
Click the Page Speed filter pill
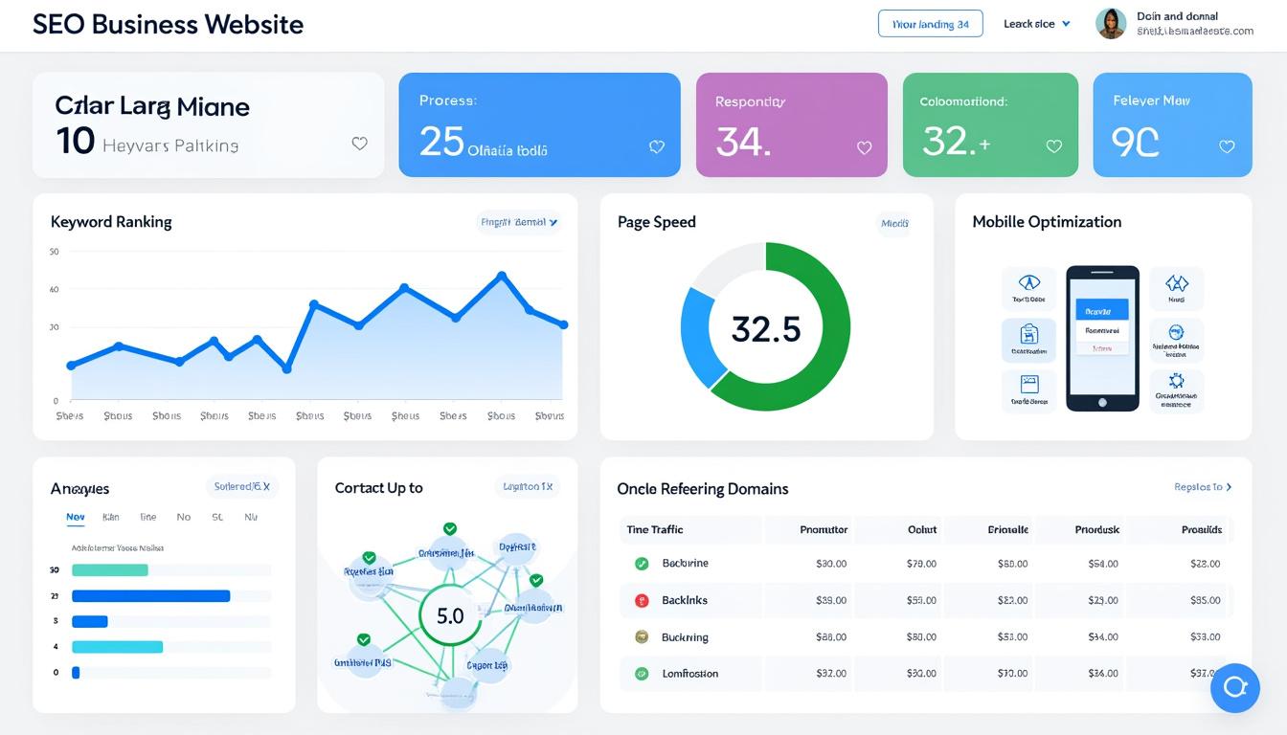[894, 223]
